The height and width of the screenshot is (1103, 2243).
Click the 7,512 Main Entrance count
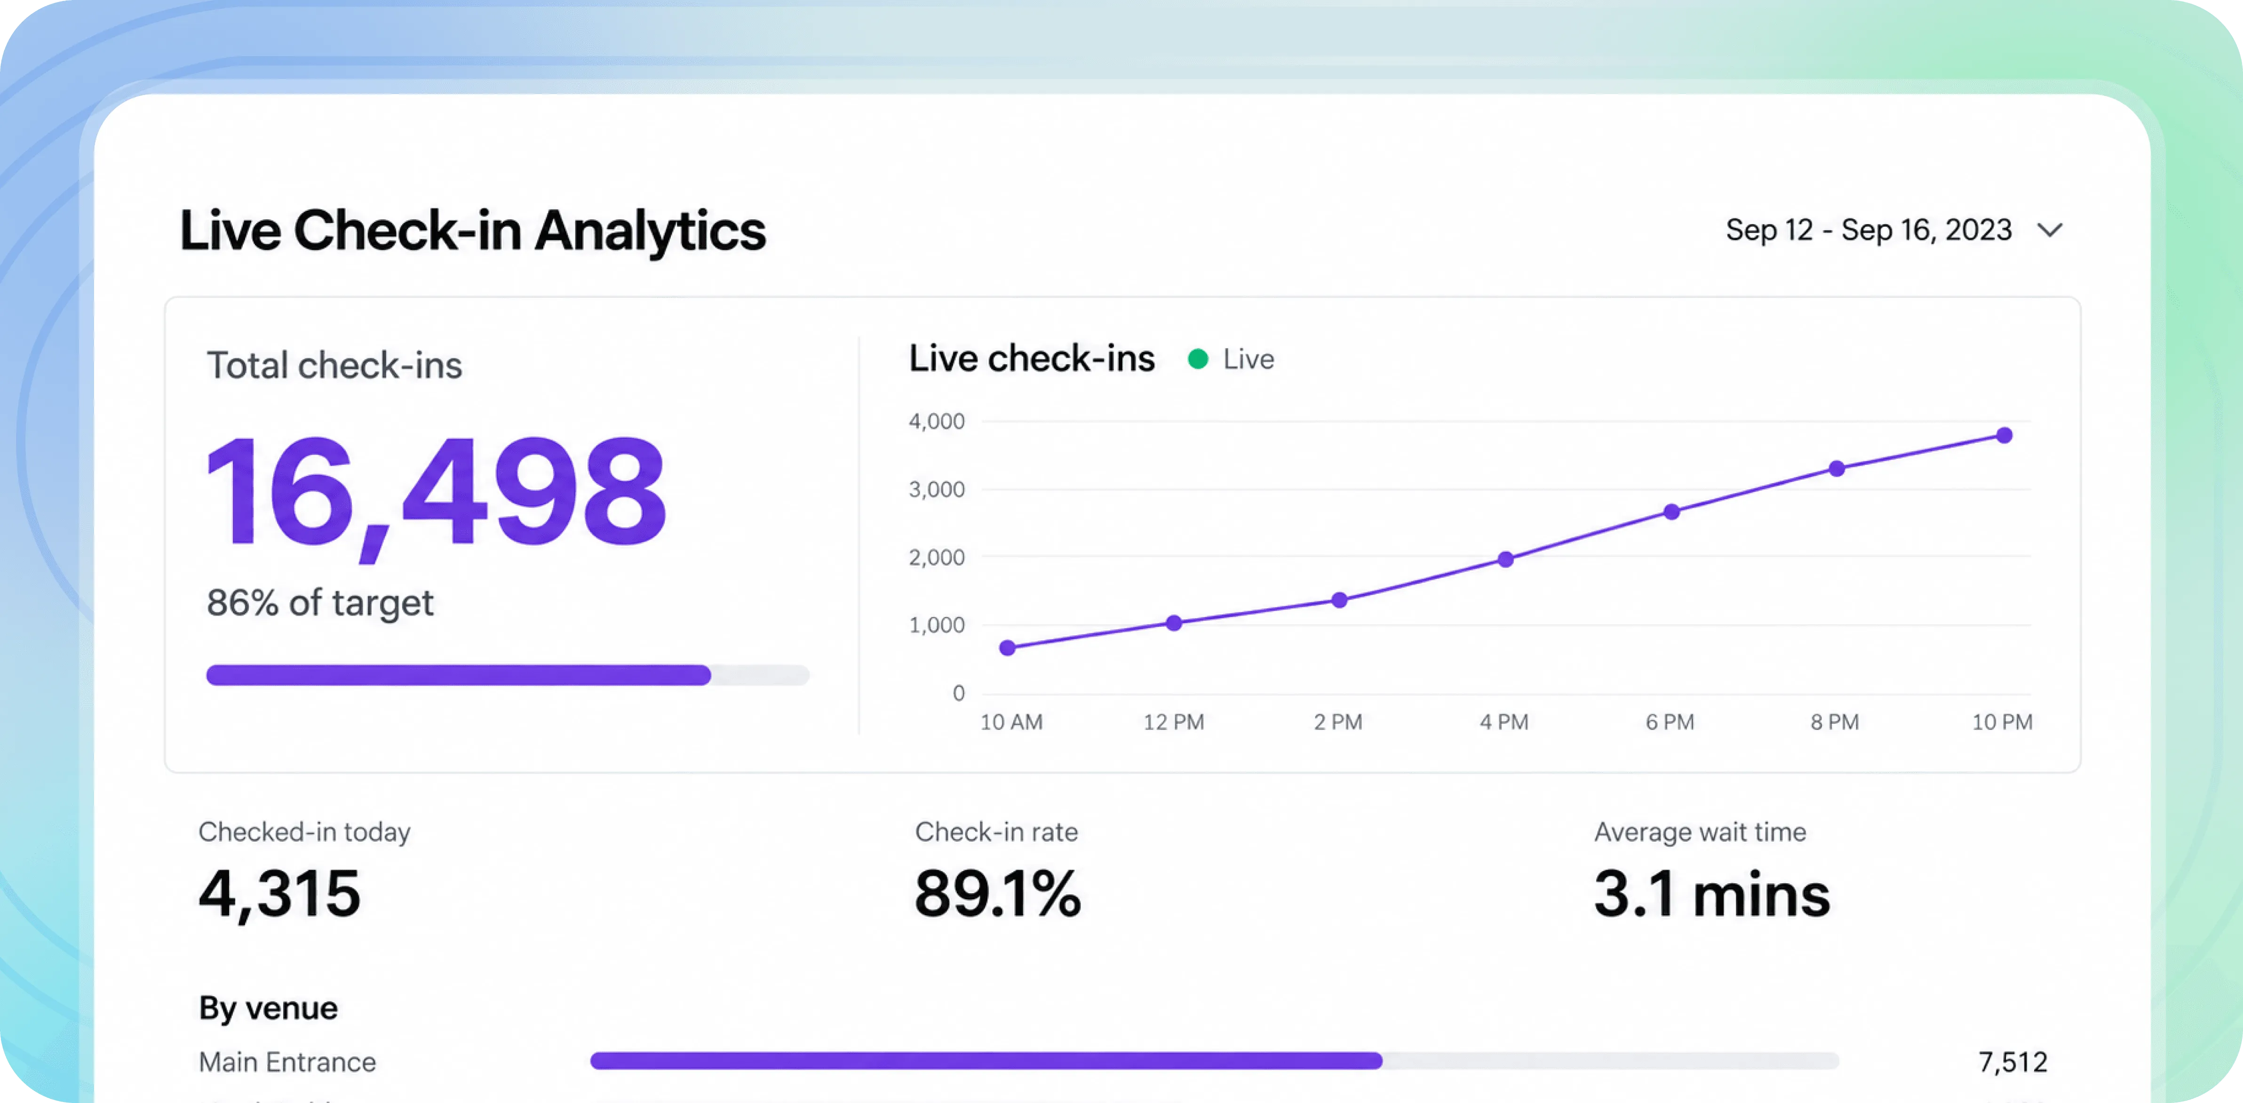(x=2012, y=1062)
